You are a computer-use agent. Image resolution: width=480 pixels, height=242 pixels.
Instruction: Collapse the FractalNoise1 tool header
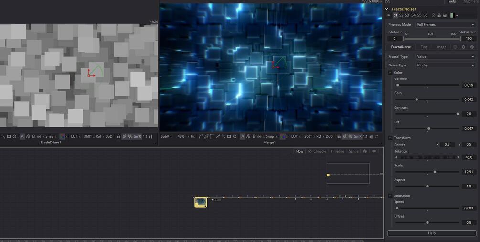(x=387, y=9)
